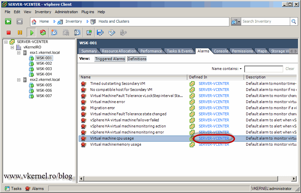Collapse the esx1.vkernel.local host node
Screen dimensions: 301x193
click(19, 53)
